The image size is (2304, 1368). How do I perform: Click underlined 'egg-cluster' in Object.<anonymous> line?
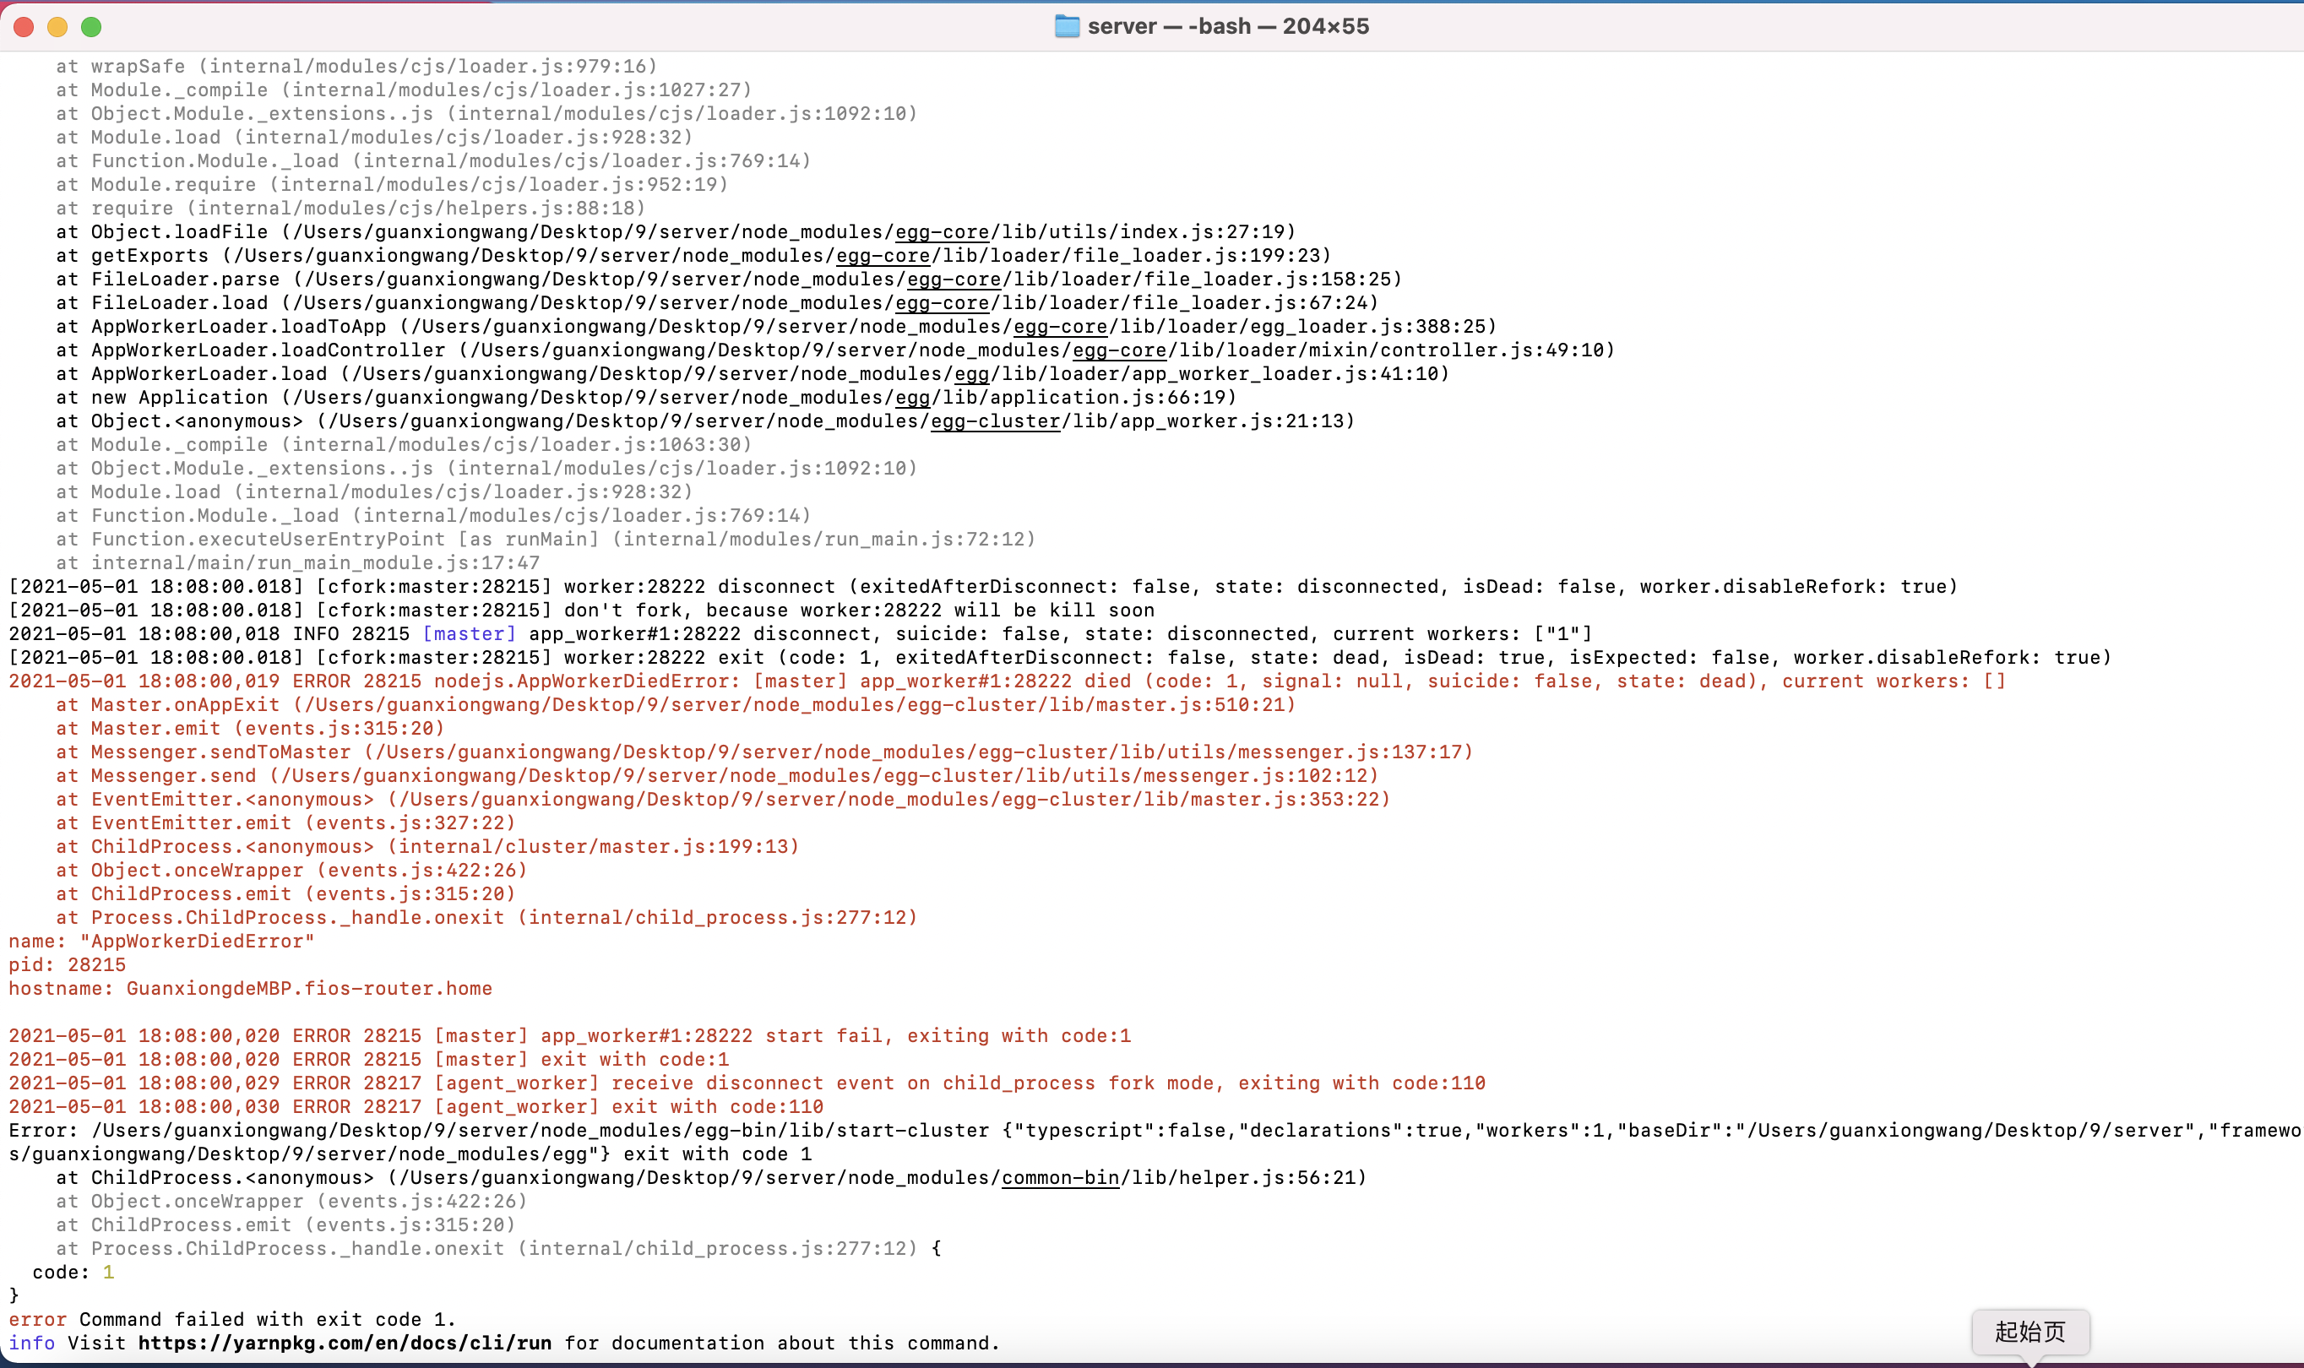point(996,421)
